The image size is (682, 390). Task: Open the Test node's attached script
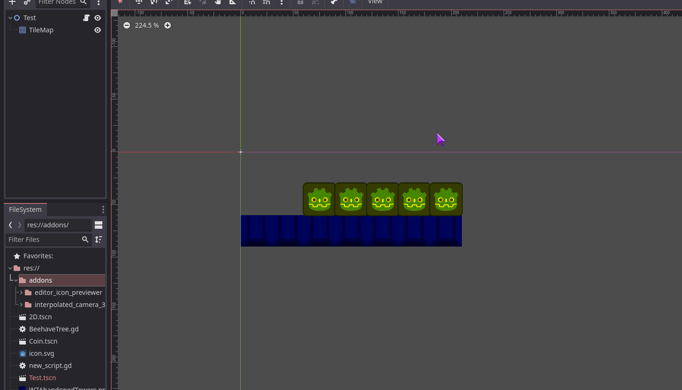coord(86,17)
